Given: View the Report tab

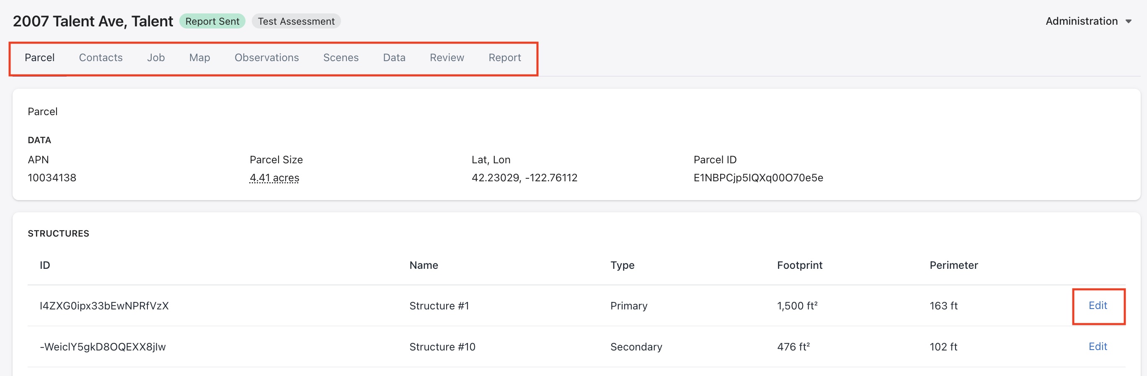Looking at the screenshot, I should click(504, 57).
